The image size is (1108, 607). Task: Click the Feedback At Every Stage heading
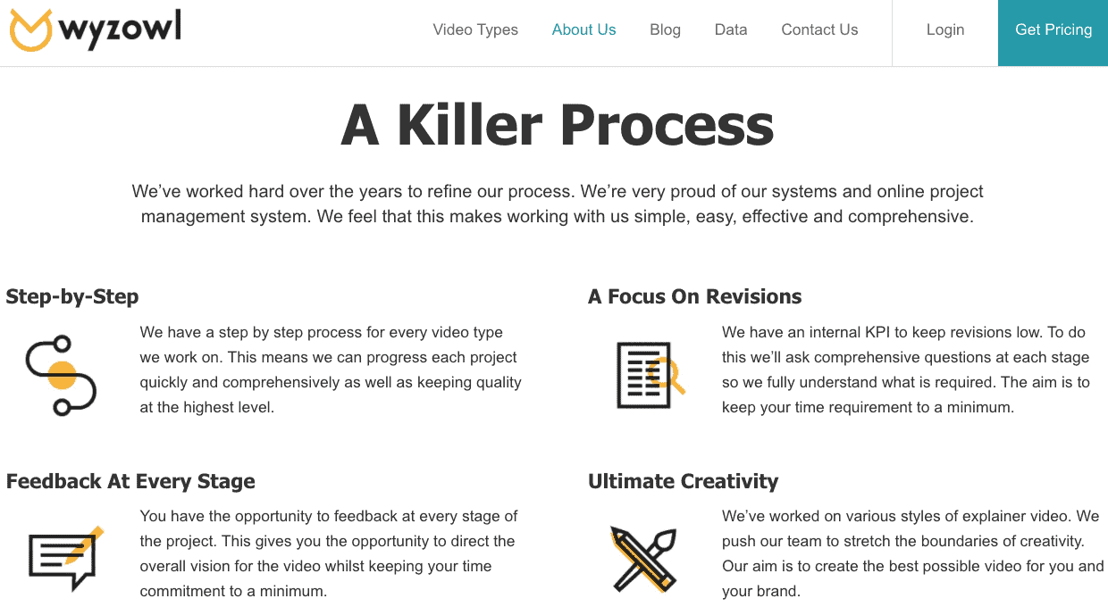coord(130,481)
